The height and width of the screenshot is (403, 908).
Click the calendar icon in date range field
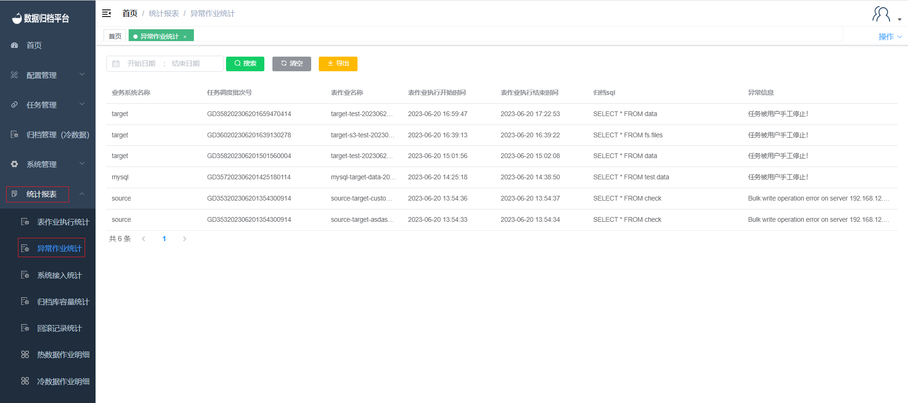click(116, 64)
